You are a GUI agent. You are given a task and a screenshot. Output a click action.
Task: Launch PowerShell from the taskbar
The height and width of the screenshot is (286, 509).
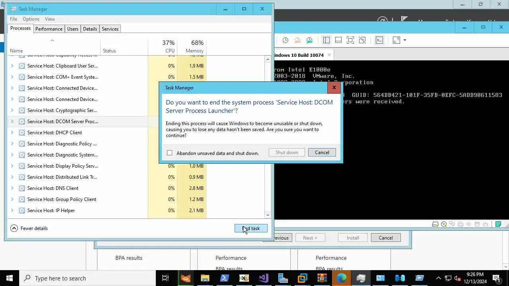tap(225, 278)
